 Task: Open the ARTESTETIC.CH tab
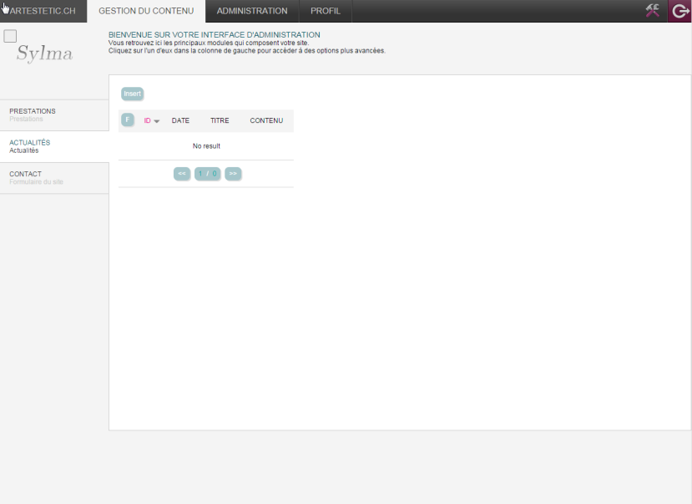coord(43,11)
